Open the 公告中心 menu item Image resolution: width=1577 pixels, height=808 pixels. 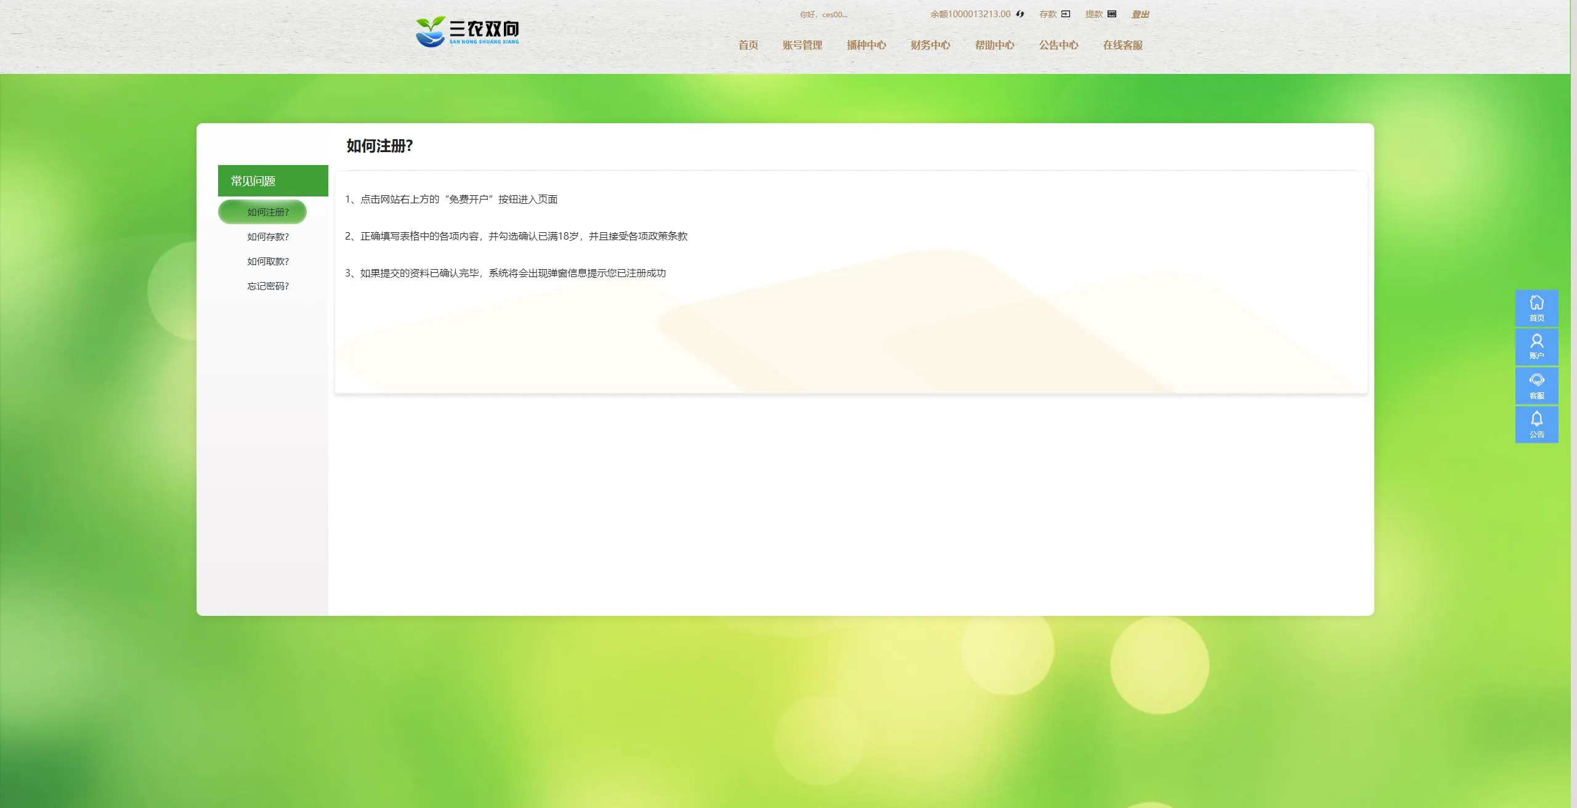pyautogui.click(x=1058, y=45)
